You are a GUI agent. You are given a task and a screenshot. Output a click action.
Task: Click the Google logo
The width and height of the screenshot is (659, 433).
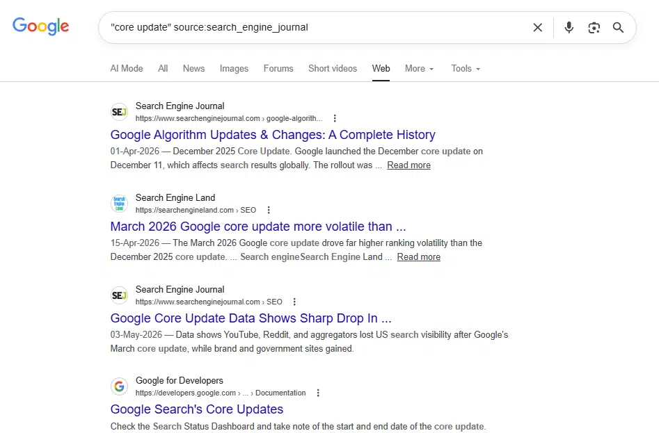[41, 26]
